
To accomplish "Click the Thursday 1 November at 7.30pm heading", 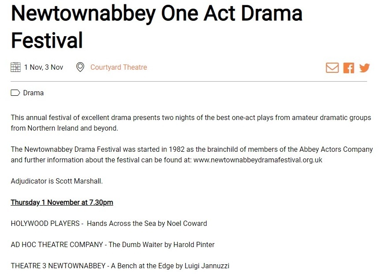I will point(62,202).
